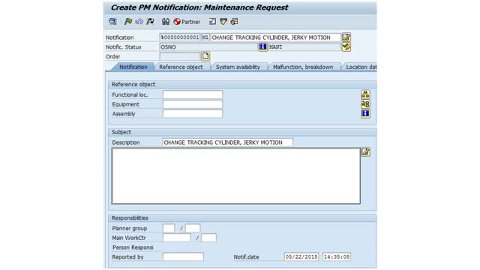Click the blue postpone arrow toolbar icon

(139, 22)
